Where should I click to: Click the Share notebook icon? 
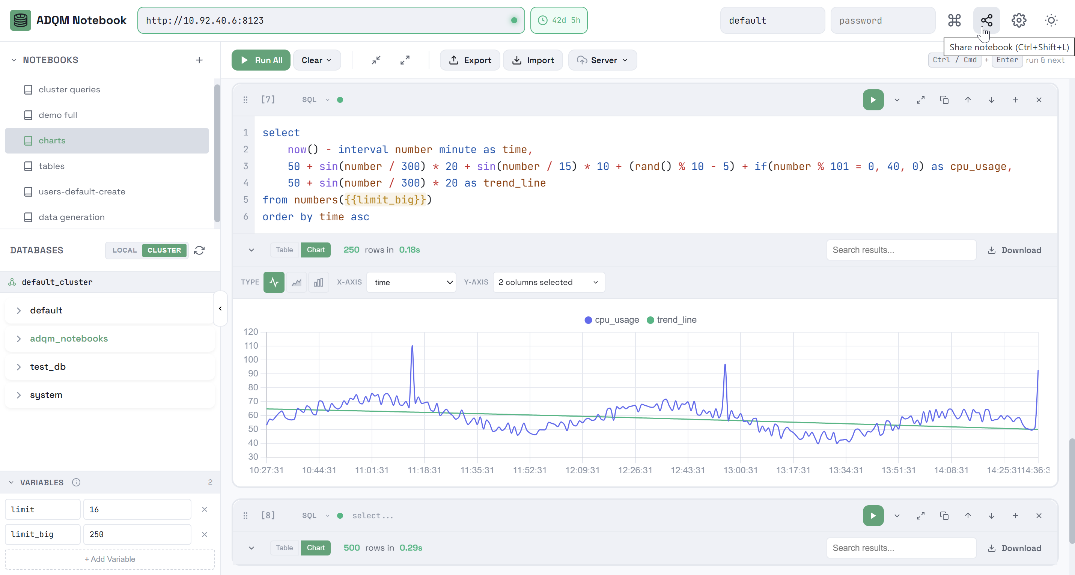[986, 20]
